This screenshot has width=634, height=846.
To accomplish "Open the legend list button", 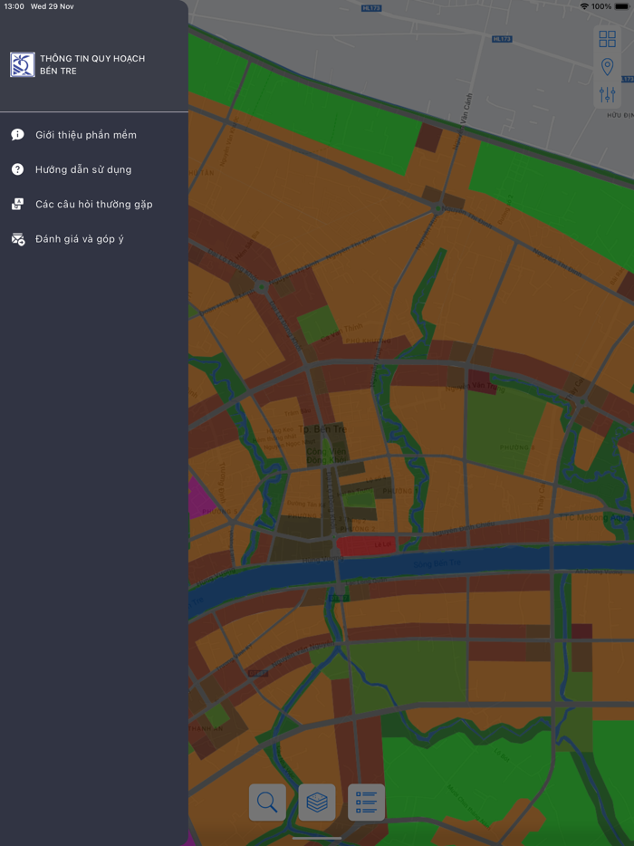I will pos(367,803).
